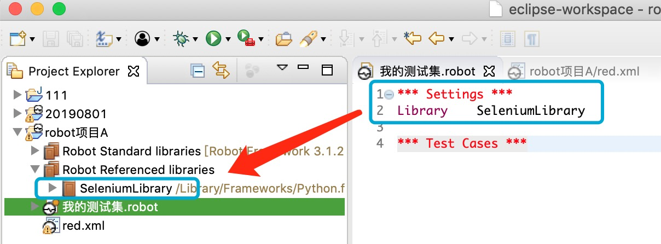This screenshot has height=244, width=661.
Task: Run the project with green play button
Action: [212, 38]
